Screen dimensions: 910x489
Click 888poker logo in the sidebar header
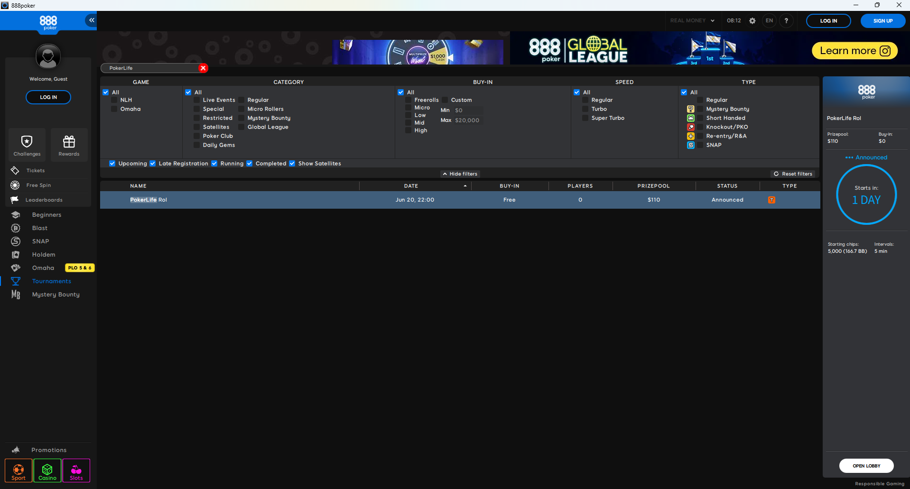pyautogui.click(x=48, y=22)
